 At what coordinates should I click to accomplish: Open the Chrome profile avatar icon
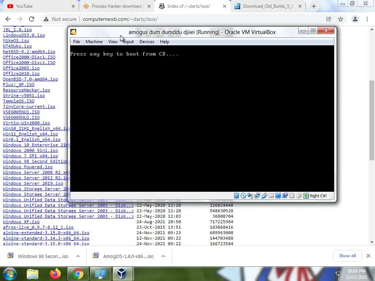click(355, 19)
